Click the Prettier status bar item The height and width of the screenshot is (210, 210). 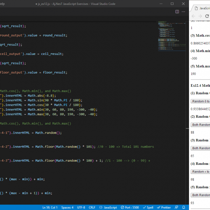click(x=164, y=207)
